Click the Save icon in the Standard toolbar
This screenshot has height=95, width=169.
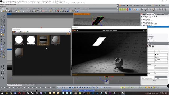[6, 11]
